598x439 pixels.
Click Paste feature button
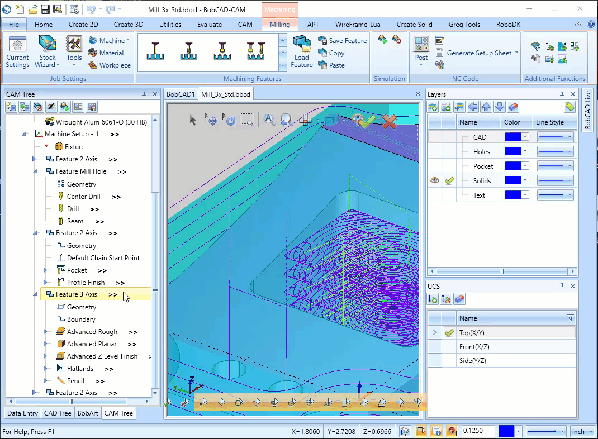pyautogui.click(x=331, y=65)
